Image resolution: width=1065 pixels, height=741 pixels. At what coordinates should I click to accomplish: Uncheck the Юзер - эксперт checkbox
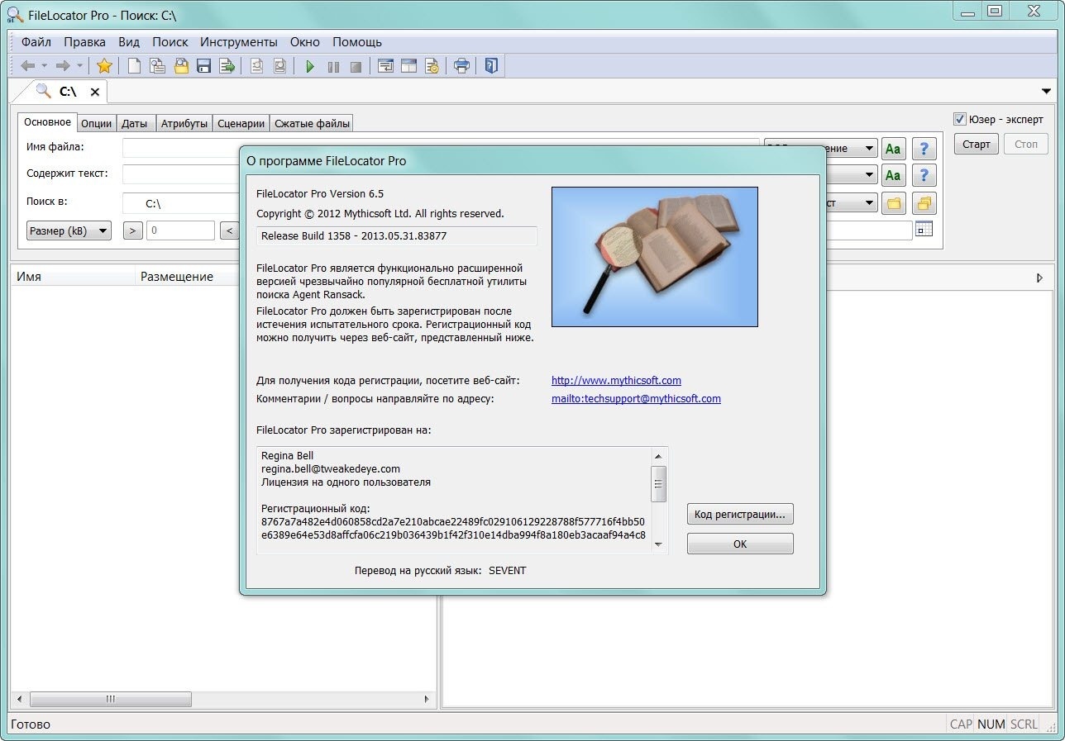[960, 119]
